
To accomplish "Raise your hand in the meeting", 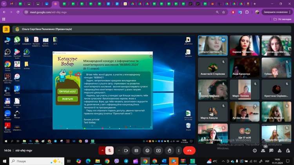I will tap(169, 151).
